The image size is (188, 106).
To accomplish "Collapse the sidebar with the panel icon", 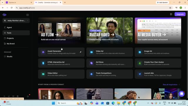I will click(28, 15).
